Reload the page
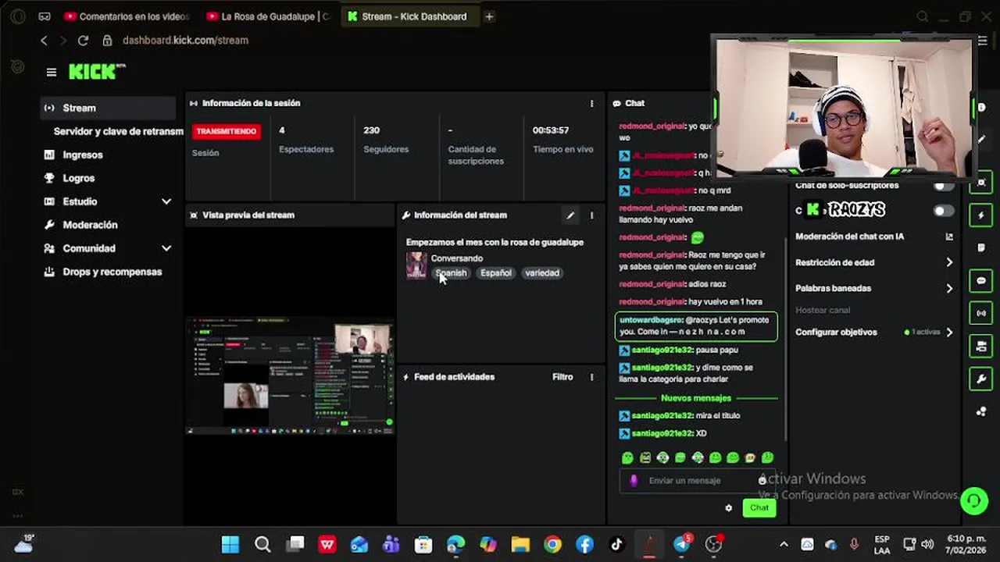This screenshot has width=1000, height=562. (83, 41)
